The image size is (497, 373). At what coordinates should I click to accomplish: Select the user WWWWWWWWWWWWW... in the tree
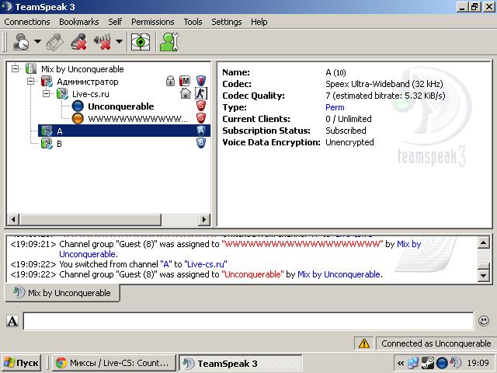(137, 119)
